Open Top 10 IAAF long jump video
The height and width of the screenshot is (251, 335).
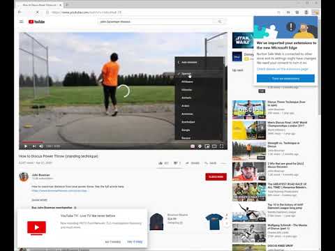coord(249,213)
